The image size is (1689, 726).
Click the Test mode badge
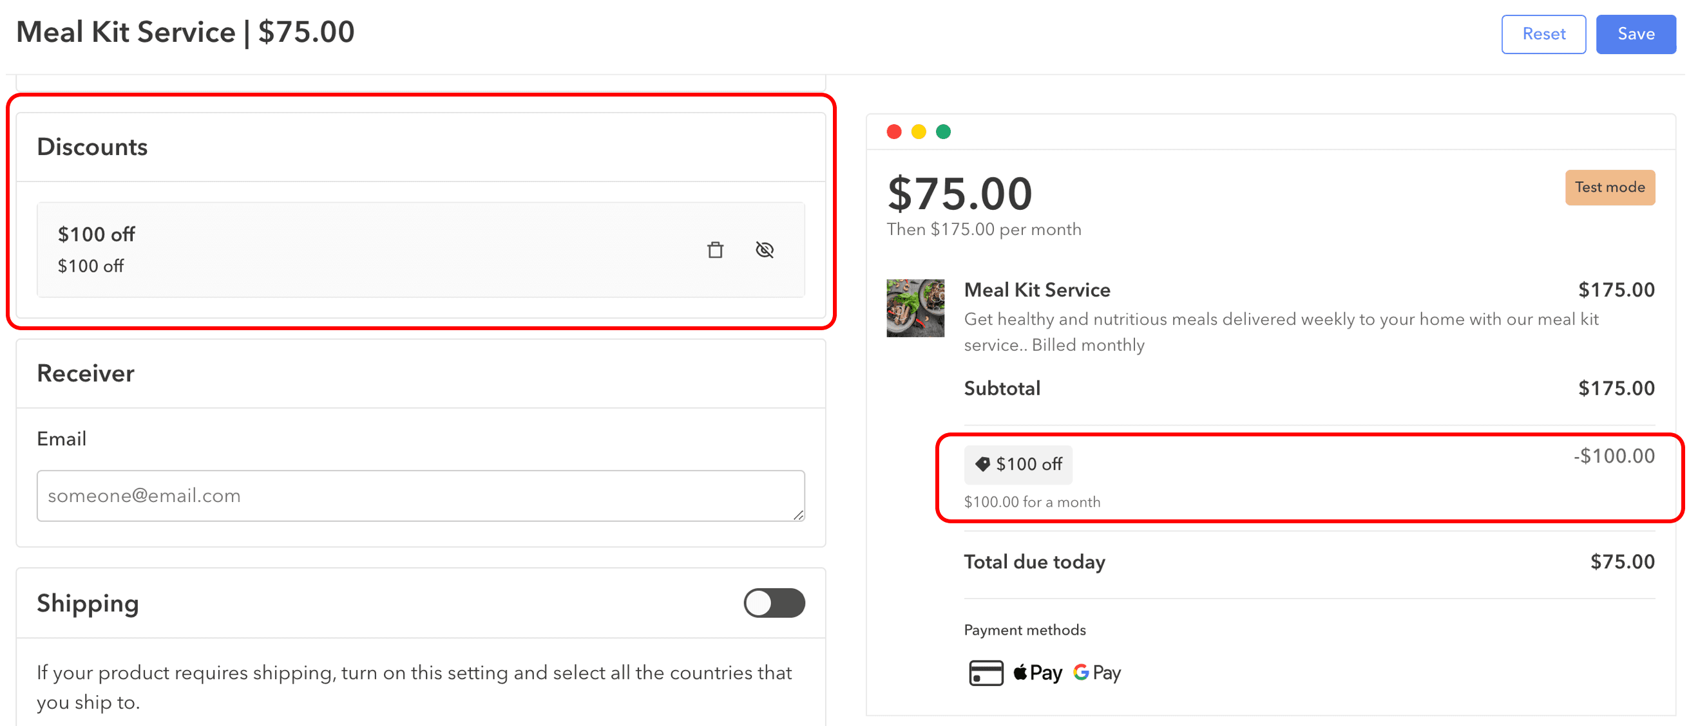point(1610,187)
